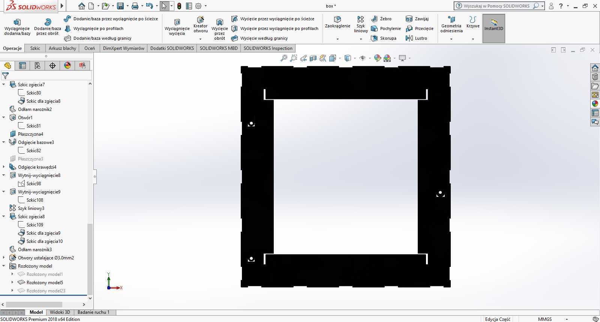Switch to Arkusz blachy tab

[x=62, y=48]
